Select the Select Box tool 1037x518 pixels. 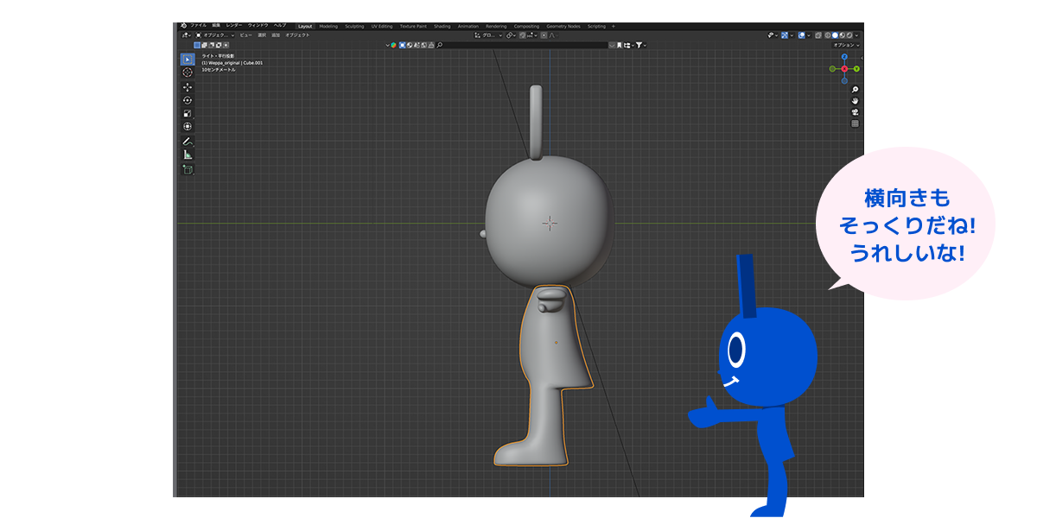pos(188,60)
